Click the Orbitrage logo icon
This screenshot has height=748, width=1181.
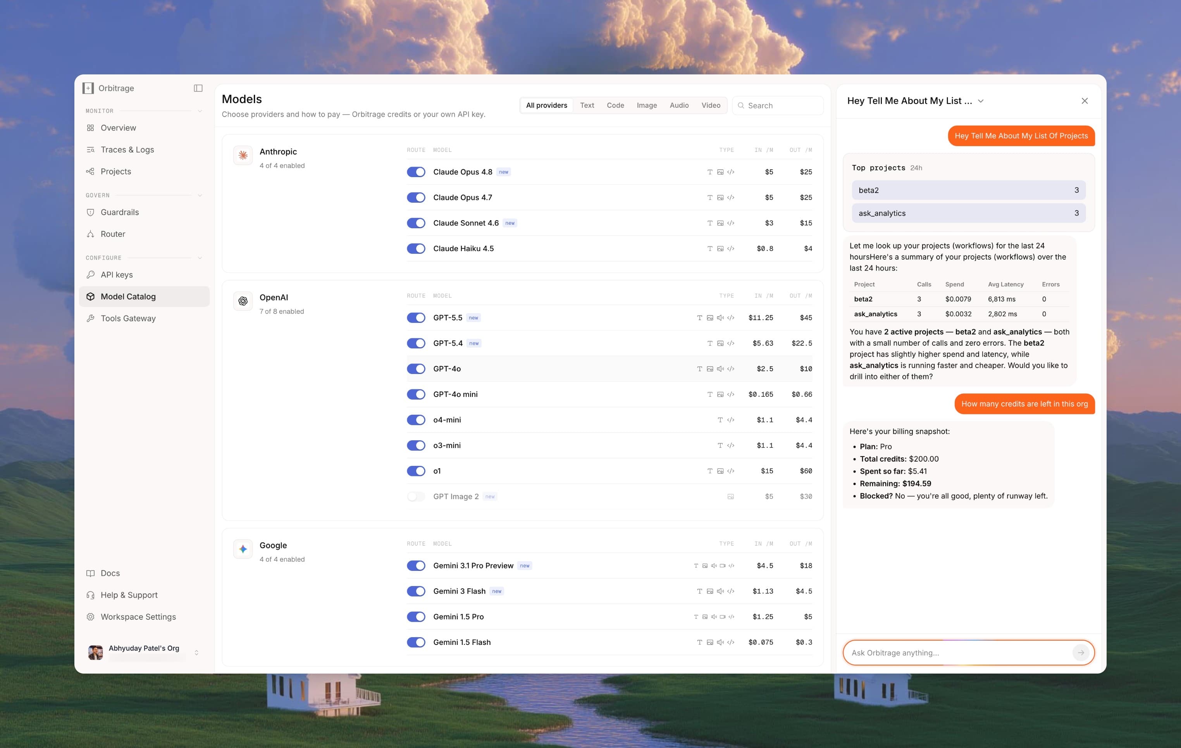(88, 88)
